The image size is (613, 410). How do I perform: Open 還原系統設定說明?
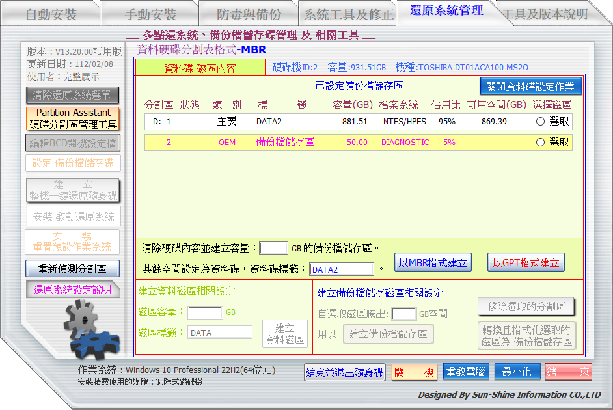[x=73, y=290]
